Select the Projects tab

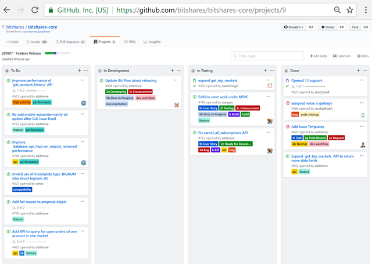(x=105, y=42)
